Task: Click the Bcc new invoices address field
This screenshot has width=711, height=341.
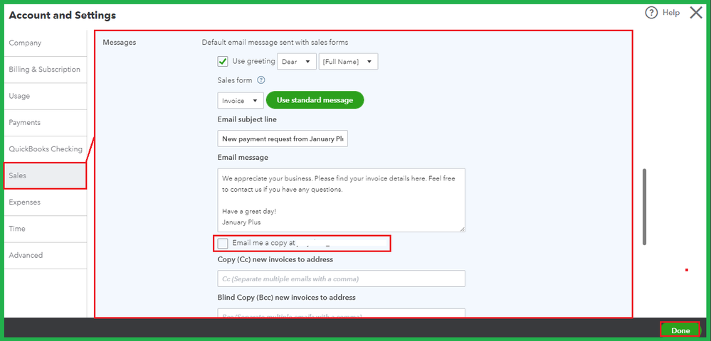Action: tap(342, 313)
